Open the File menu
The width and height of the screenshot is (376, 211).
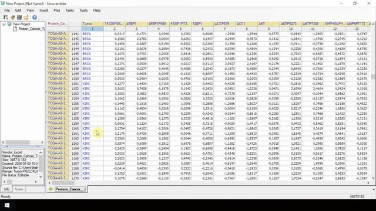7,11
